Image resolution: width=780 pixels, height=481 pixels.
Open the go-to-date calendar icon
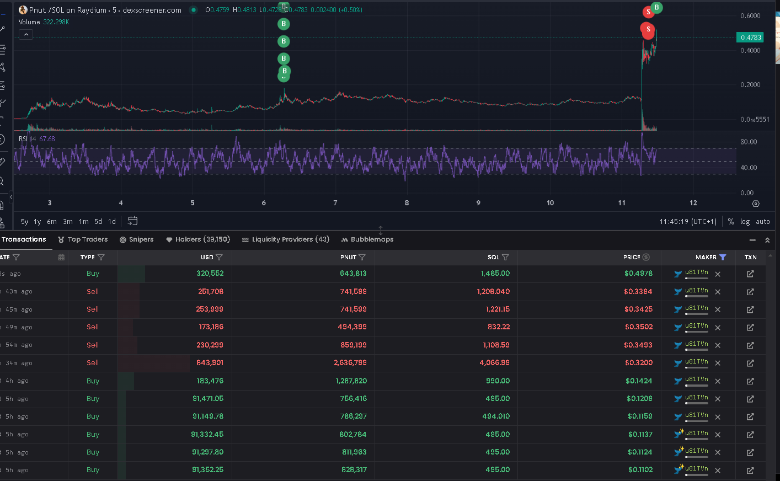click(x=132, y=221)
